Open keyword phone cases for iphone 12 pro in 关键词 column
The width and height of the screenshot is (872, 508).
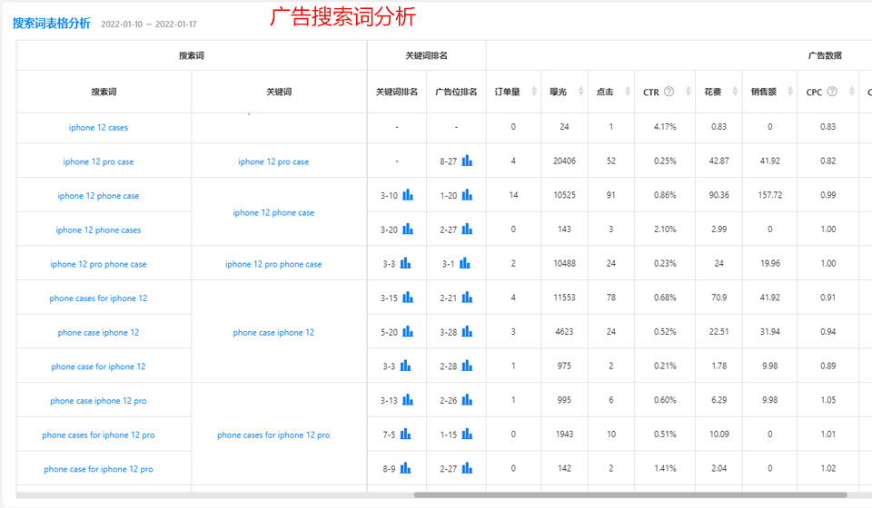tap(273, 435)
